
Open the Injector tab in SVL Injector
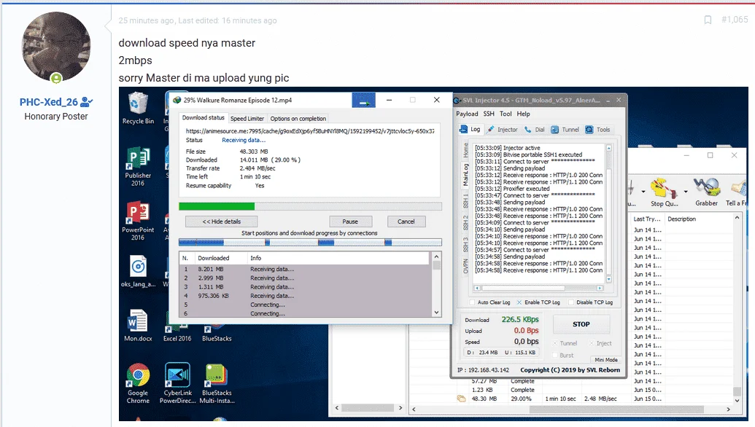click(x=502, y=130)
